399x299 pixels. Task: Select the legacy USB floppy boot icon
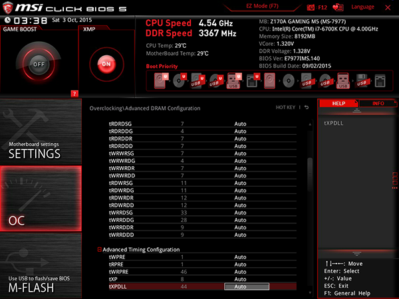tap(362, 81)
